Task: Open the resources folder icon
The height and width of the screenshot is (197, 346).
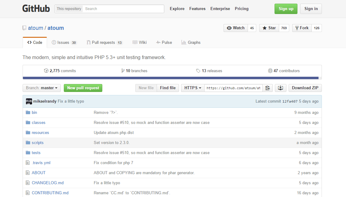Action: coord(28,132)
